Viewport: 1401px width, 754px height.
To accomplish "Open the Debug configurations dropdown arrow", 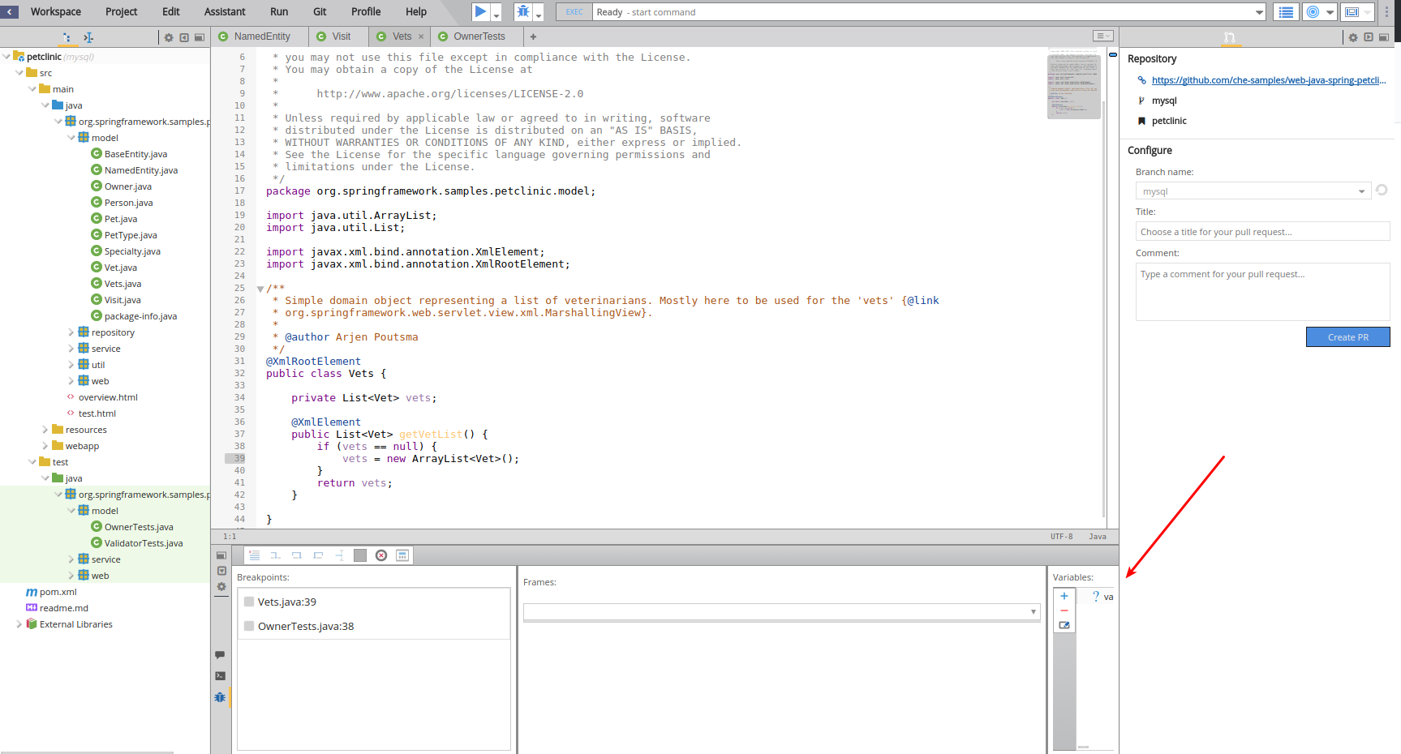I will click(539, 15).
